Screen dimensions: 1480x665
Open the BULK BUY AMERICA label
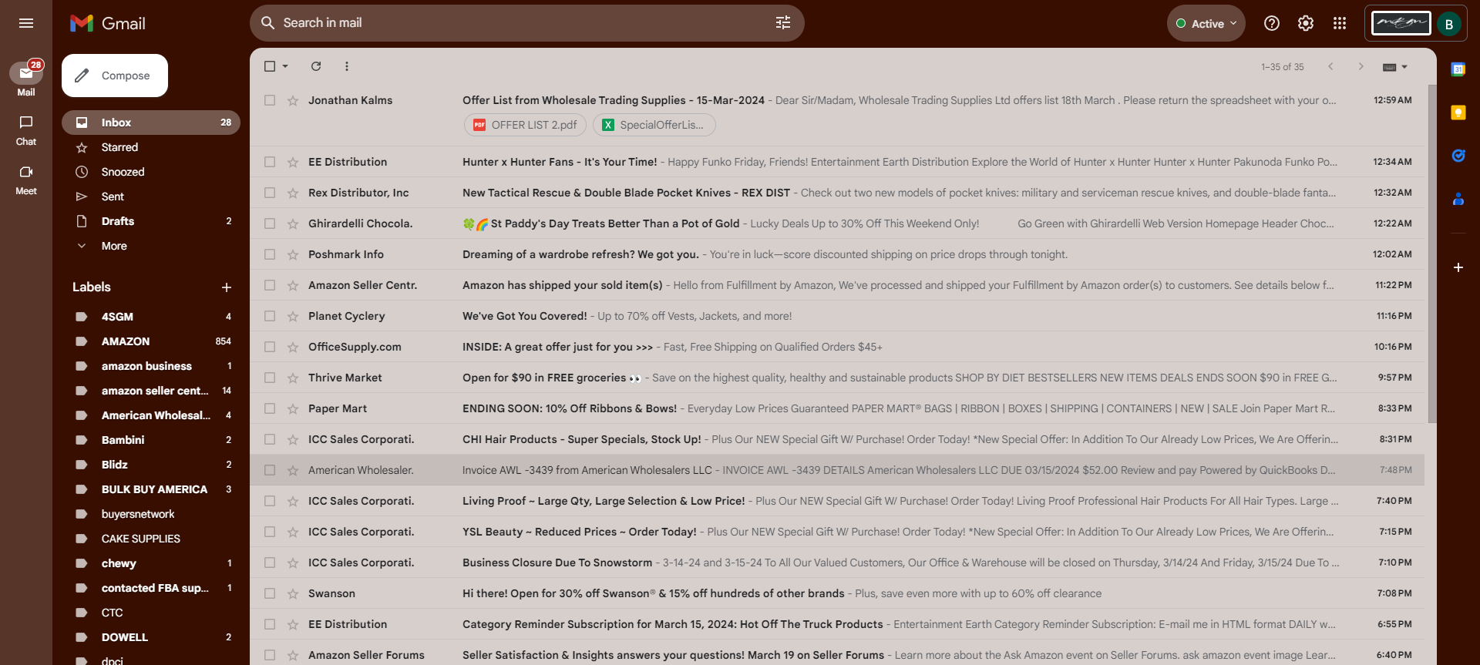[151, 489]
